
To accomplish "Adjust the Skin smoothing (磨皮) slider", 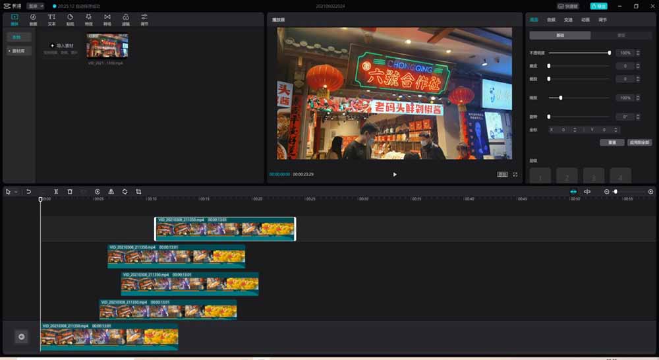I will (579, 66).
